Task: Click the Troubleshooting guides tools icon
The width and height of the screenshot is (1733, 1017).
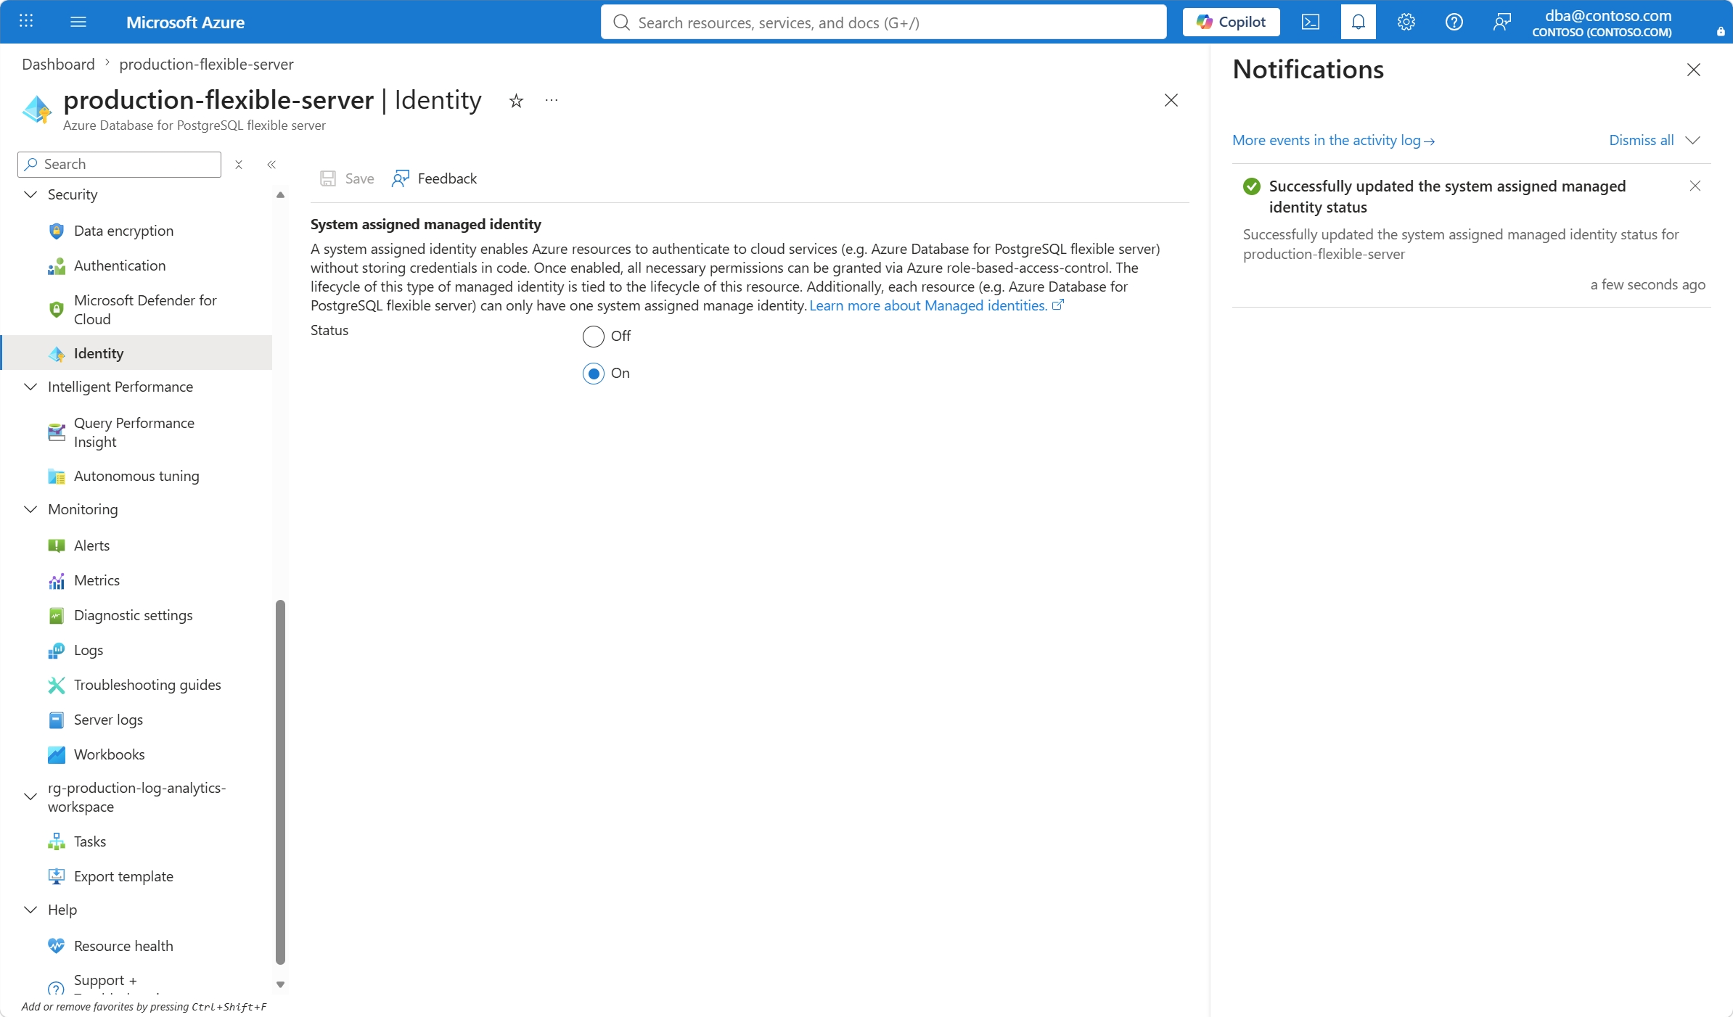Action: (x=56, y=685)
